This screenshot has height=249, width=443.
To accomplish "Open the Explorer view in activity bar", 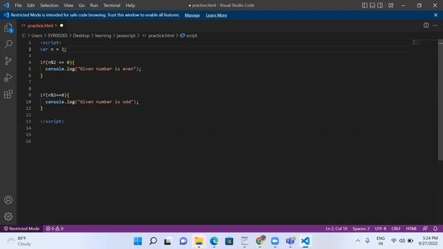I will [8, 28].
